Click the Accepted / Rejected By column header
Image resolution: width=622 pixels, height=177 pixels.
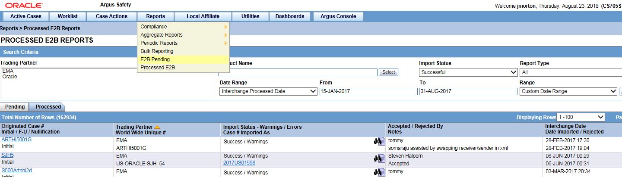coord(416,127)
